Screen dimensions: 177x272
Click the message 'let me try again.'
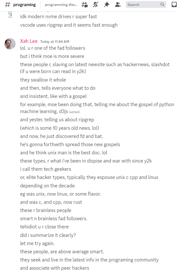37,244
